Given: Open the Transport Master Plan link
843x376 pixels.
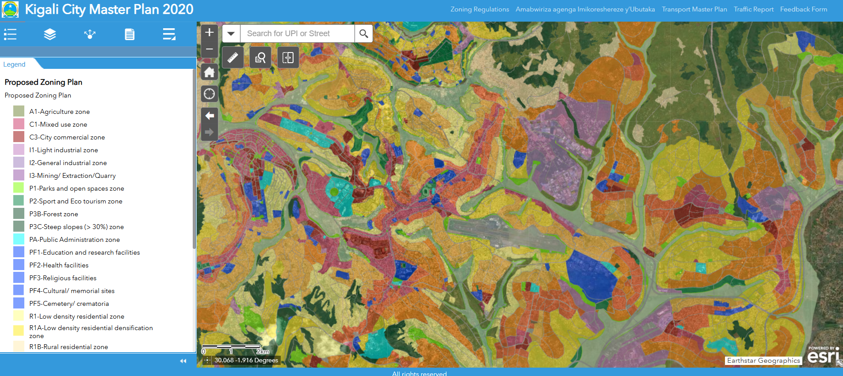Looking at the screenshot, I should click(694, 9).
